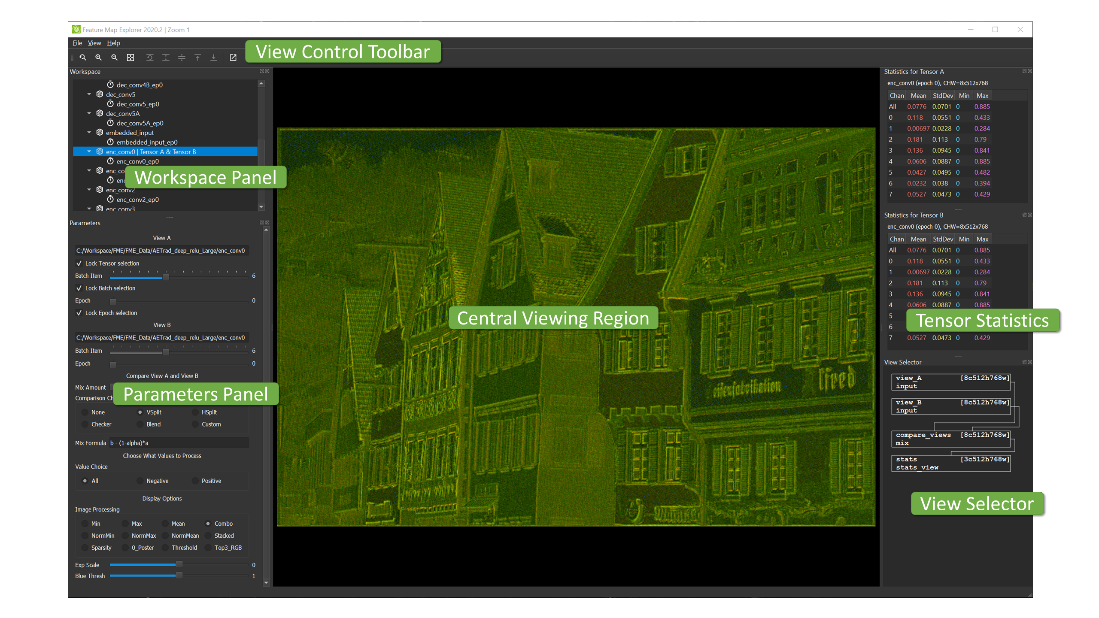Image resolution: width=1099 pixels, height=618 pixels.
Task: Click the reset range toolbar icon
Action: pyautogui.click(x=150, y=57)
